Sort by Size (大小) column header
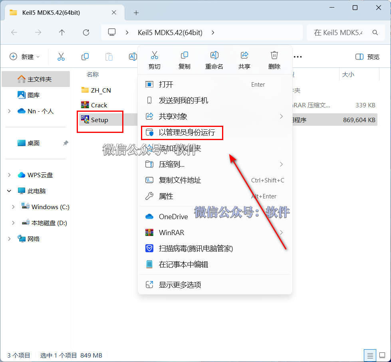391x362 pixels. point(348,74)
